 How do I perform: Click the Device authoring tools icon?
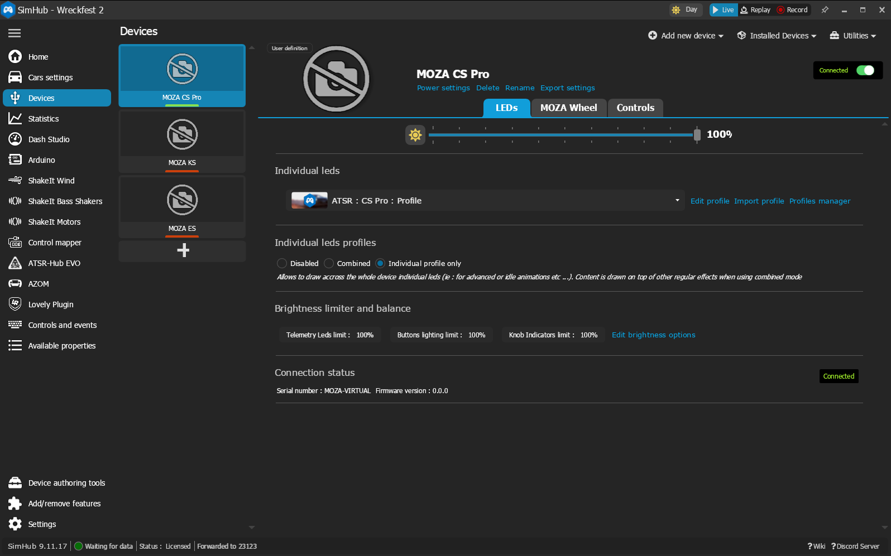click(x=15, y=483)
